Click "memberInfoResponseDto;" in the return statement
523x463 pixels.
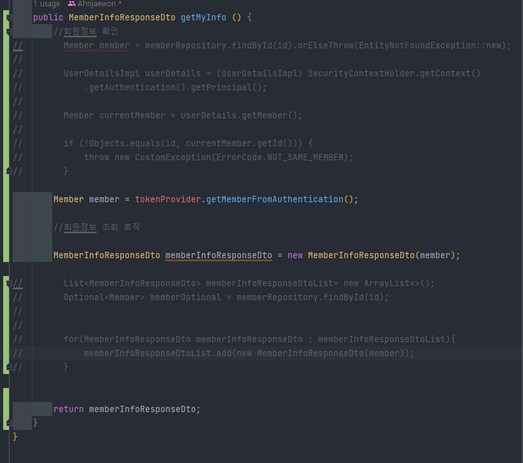pyautogui.click(x=145, y=410)
